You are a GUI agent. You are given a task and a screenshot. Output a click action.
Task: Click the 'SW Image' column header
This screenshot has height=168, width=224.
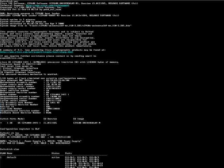79,119
